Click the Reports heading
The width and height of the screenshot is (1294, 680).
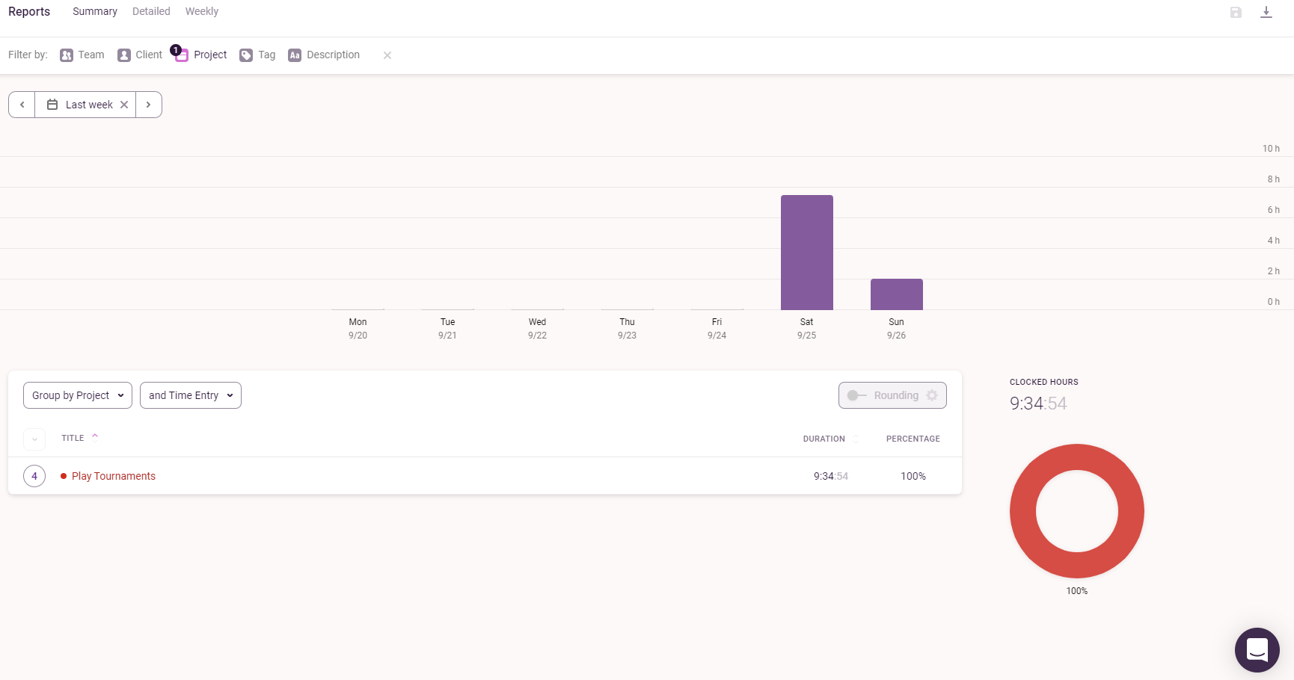[x=29, y=11]
